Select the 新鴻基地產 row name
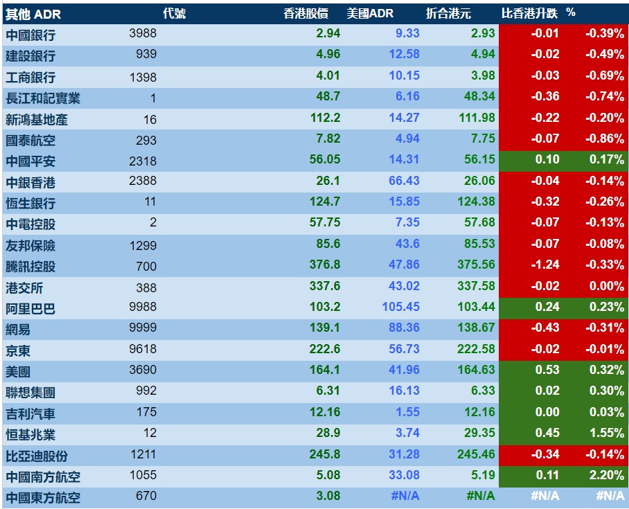 pos(37,120)
